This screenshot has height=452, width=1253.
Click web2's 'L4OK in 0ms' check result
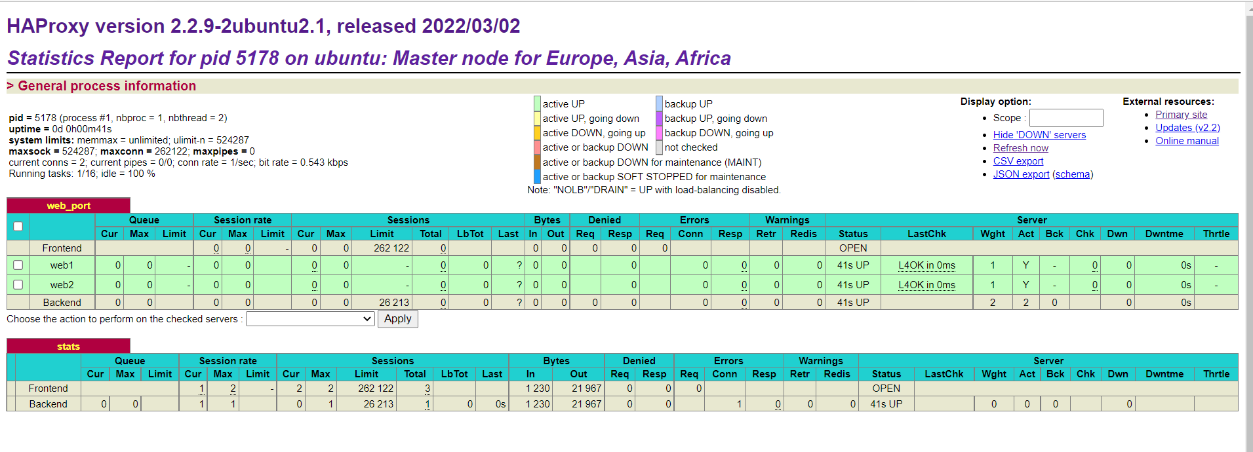click(x=926, y=285)
